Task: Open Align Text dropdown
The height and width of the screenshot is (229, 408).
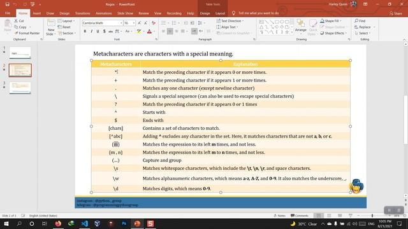Action: (x=228, y=27)
